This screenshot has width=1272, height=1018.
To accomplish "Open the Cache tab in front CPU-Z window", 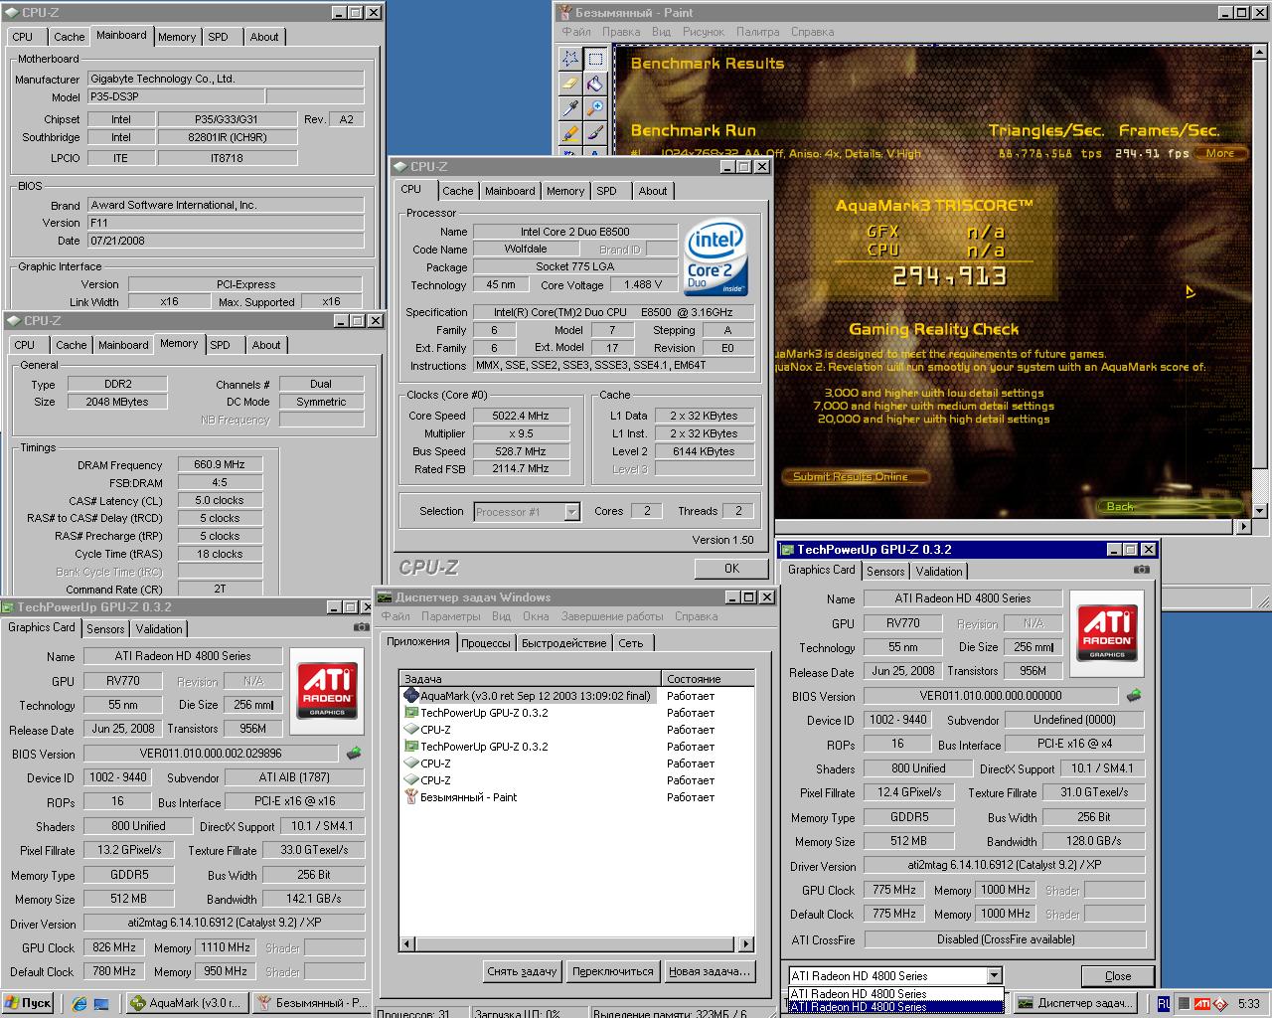I will click(458, 191).
